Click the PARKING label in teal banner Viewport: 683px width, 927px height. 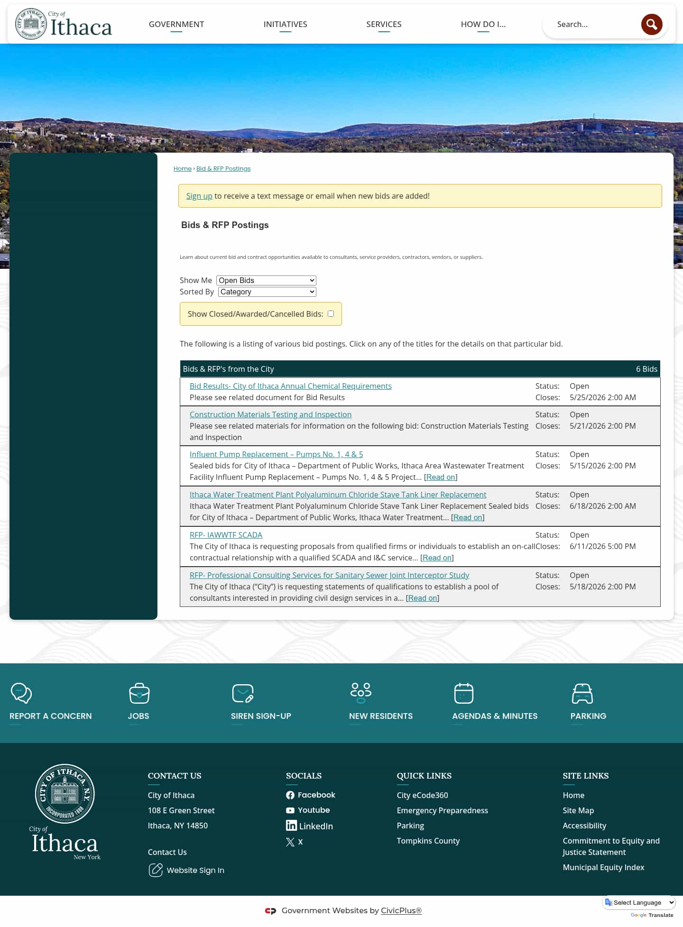click(588, 716)
